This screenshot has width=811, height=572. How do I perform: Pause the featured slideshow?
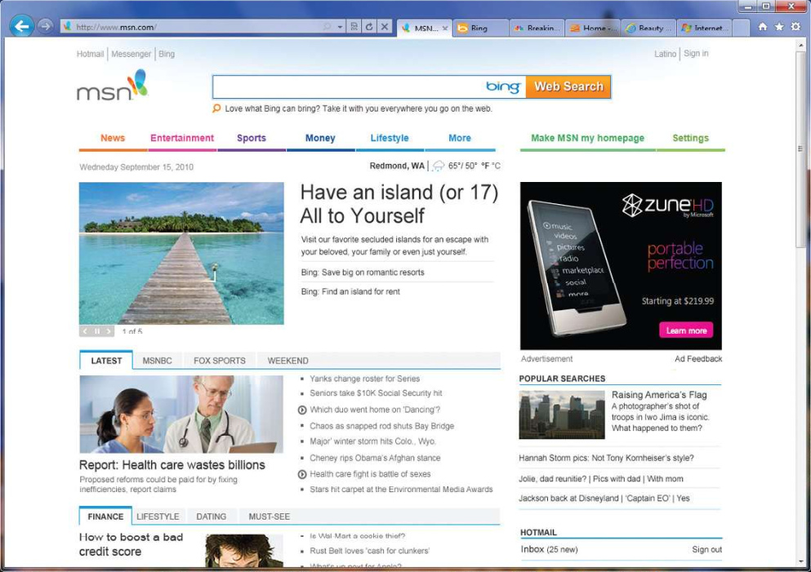tap(96, 331)
